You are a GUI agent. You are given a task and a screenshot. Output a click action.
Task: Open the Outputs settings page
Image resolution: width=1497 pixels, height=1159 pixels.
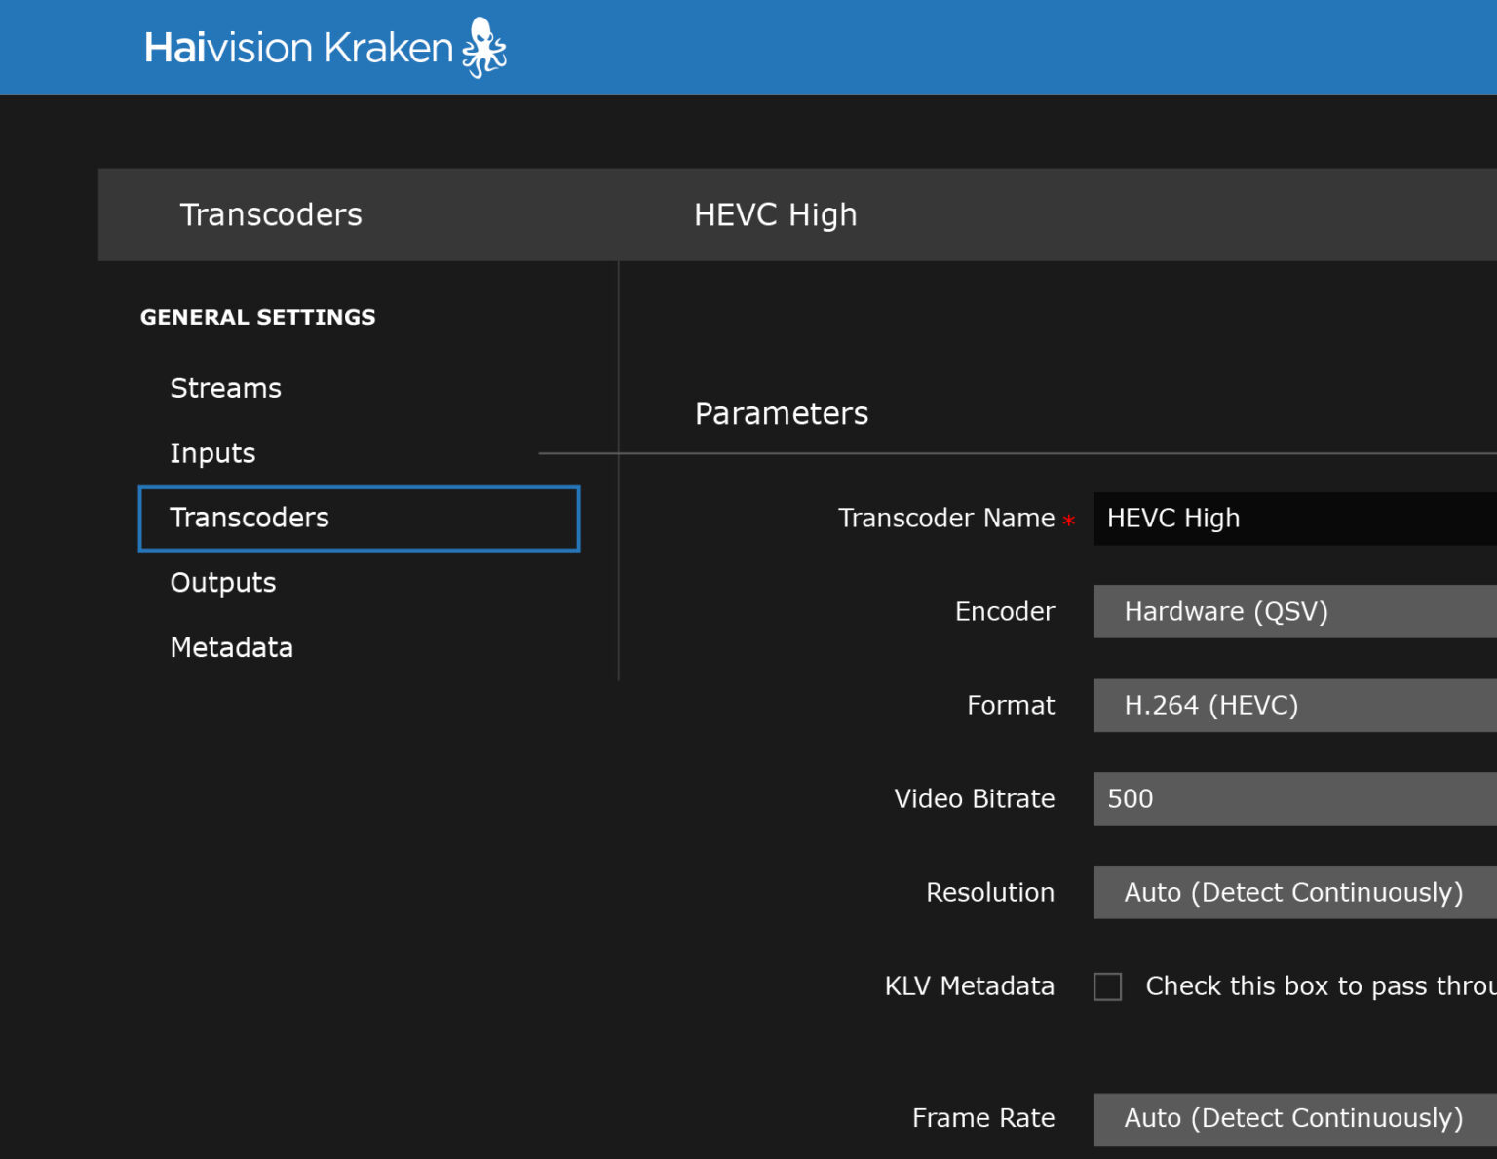(x=222, y=582)
